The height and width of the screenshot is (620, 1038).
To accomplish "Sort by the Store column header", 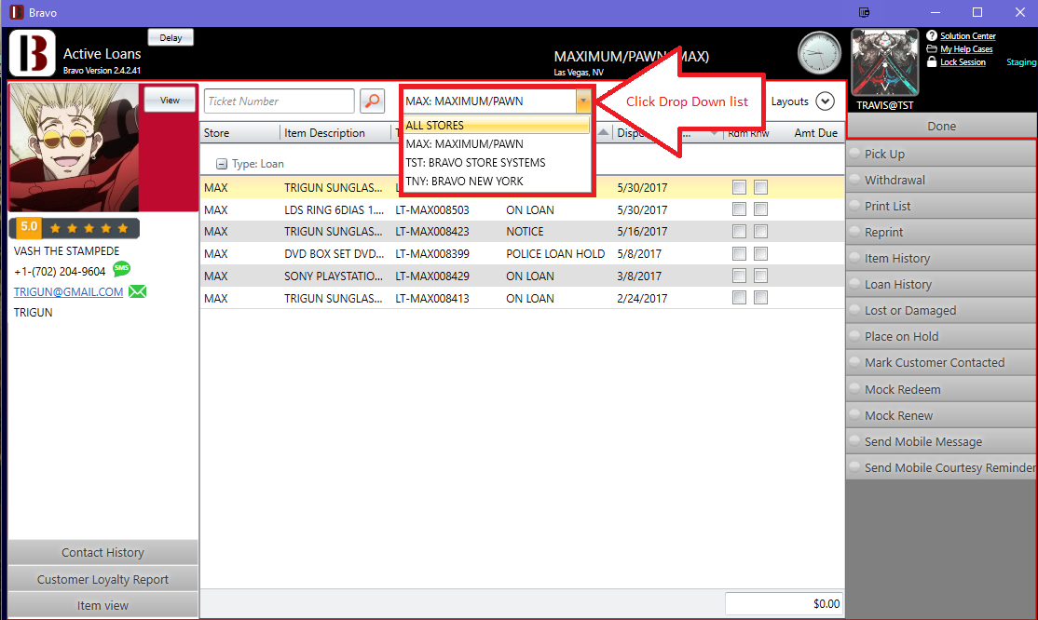I will (240, 133).
